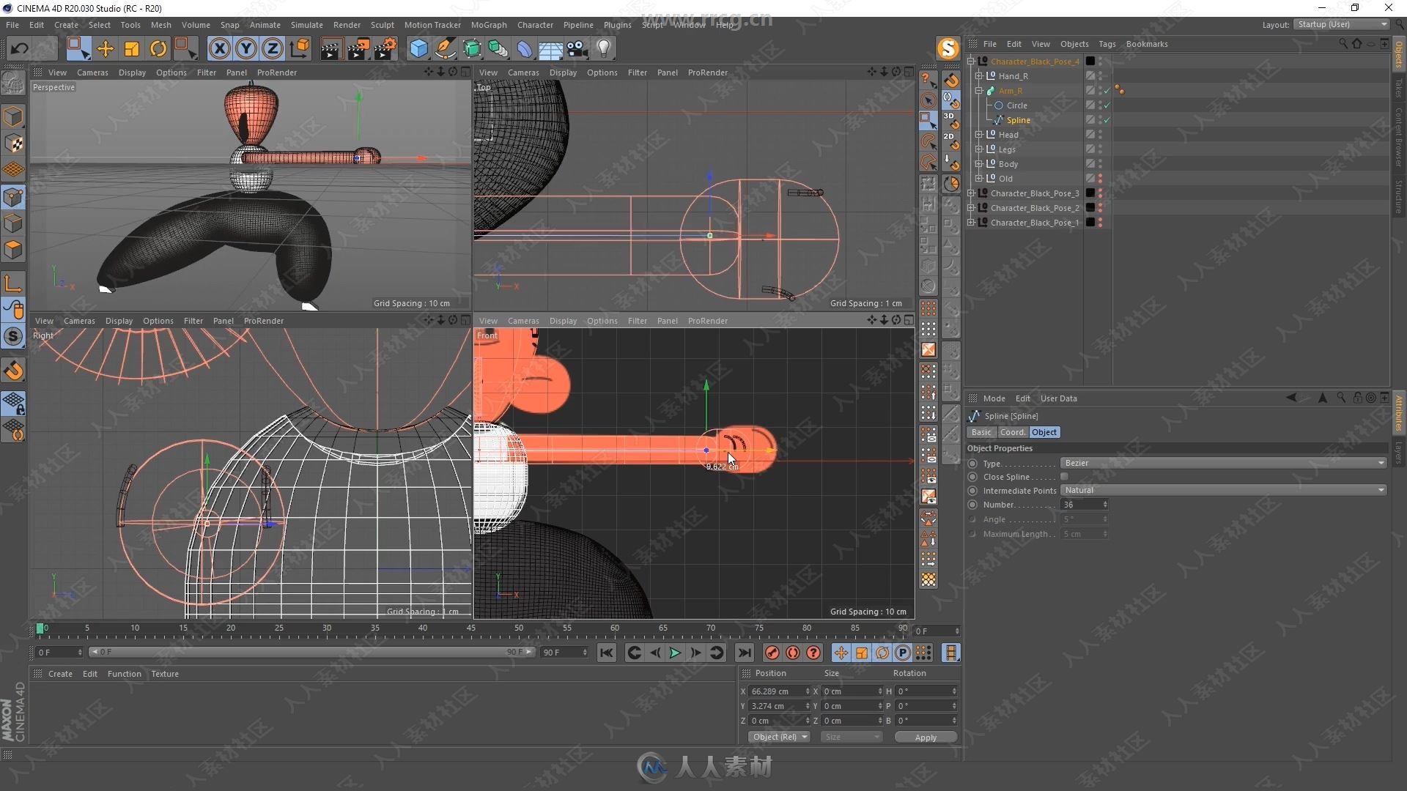Open the Character menu
1407x791 pixels.
tap(535, 24)
